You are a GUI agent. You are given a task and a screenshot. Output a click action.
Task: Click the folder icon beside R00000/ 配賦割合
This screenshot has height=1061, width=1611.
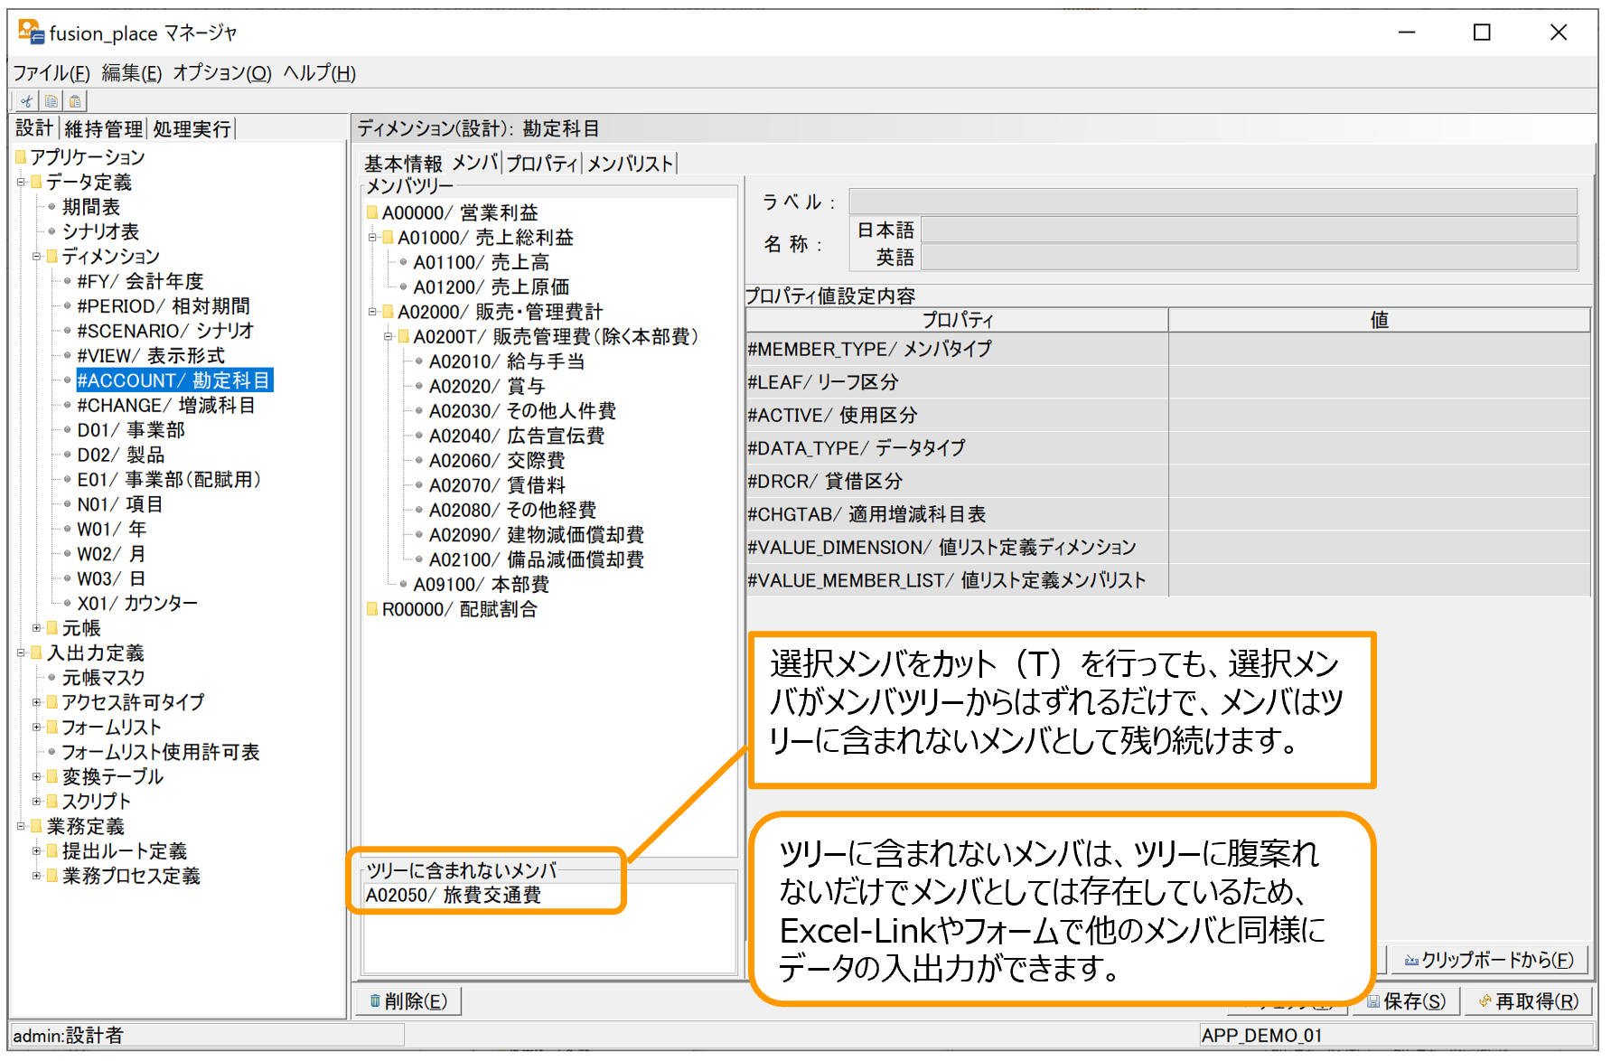(372, 609)
